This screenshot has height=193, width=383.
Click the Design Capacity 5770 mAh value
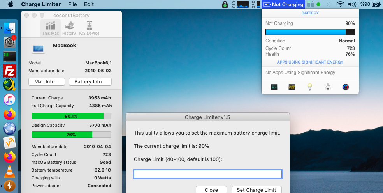pyautogui.click(x=100, y=125)
